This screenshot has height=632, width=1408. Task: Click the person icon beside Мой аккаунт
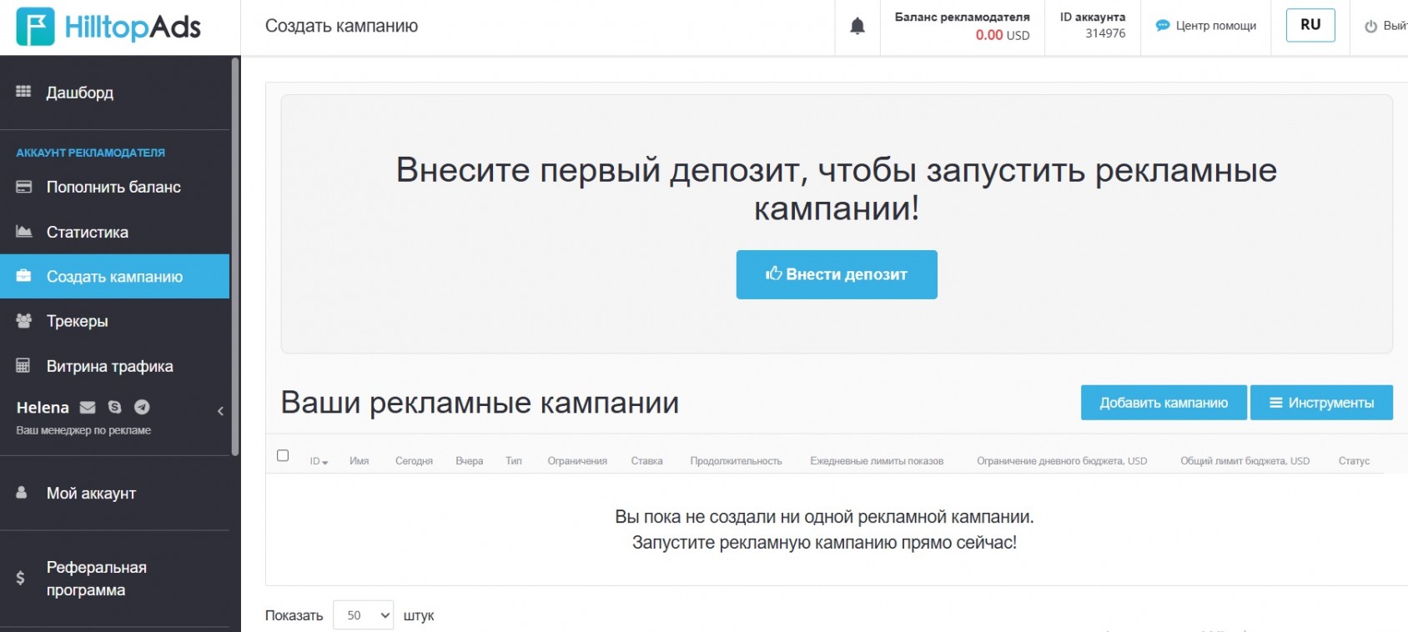click(22, 493)
